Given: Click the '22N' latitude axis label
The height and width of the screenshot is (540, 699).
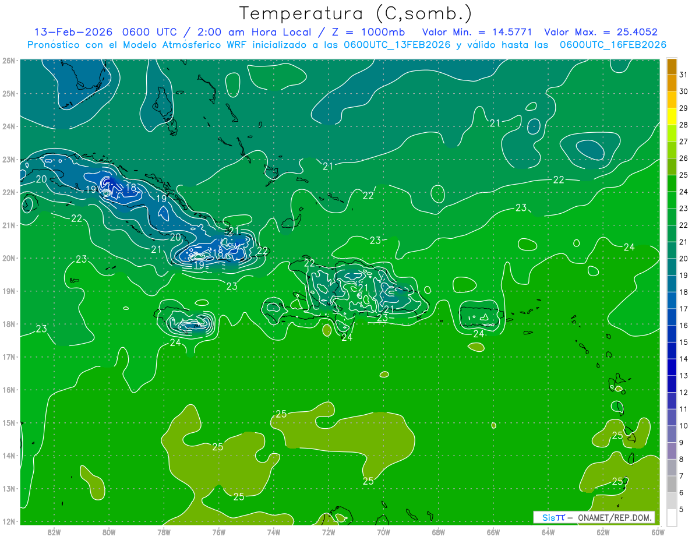Looking at the screenshot, I should [x=8, y=192].
